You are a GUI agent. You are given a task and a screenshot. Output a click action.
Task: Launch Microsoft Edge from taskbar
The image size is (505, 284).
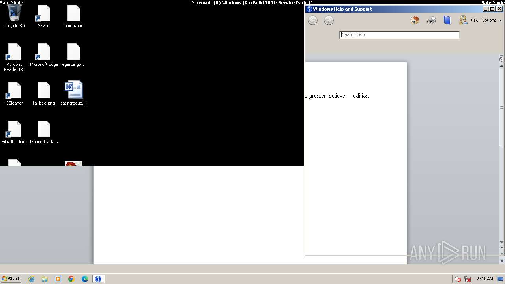(85, 279)
